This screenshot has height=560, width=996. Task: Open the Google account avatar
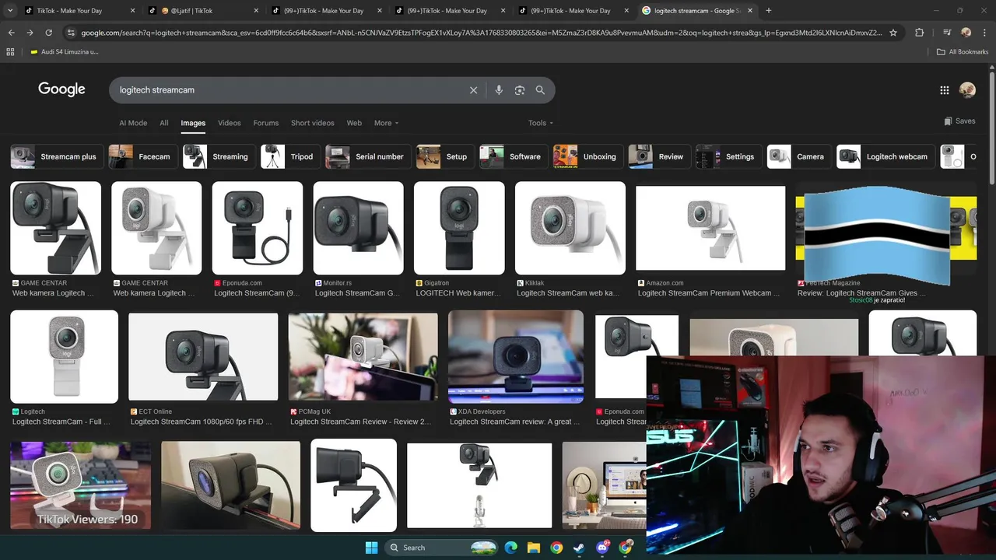pyautogui.click(x=967, y=90)
